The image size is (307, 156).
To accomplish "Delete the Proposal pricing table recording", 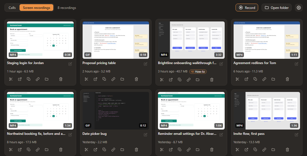I will [x=136, y=79].
